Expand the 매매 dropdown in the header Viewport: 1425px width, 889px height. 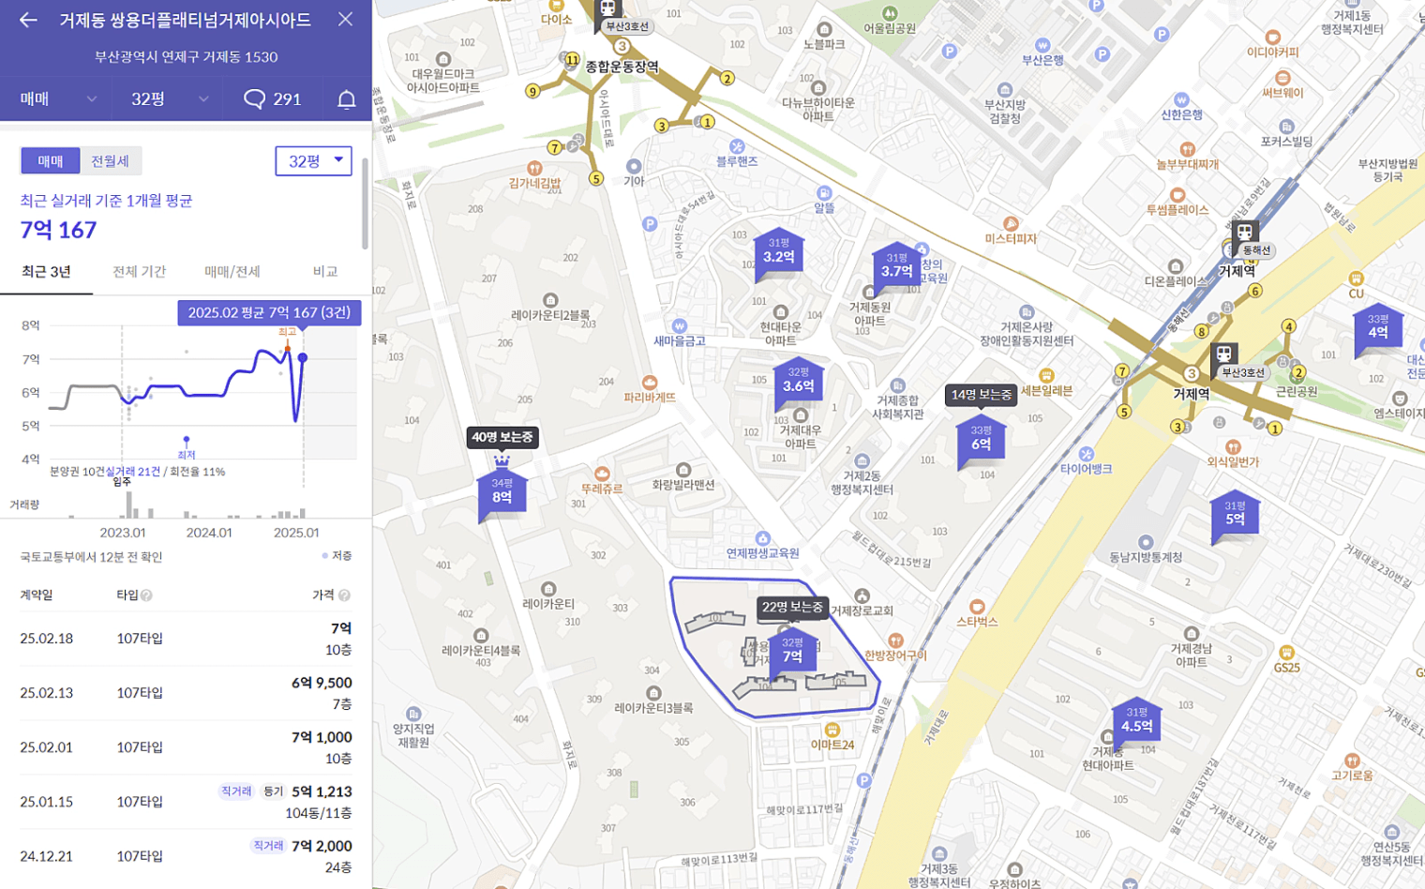pos(58,99)
